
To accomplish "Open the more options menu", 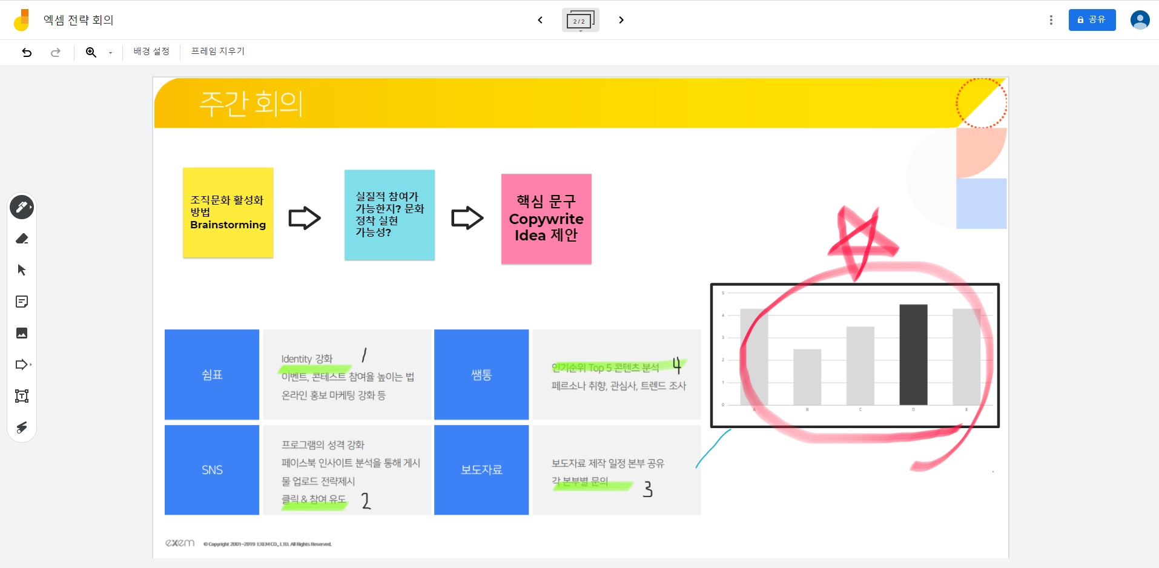I will [x=1051, y=19].
